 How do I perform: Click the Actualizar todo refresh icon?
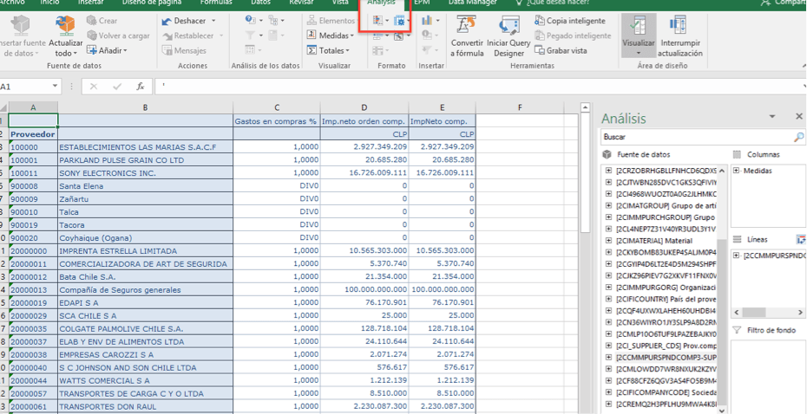tap(65, 26)
